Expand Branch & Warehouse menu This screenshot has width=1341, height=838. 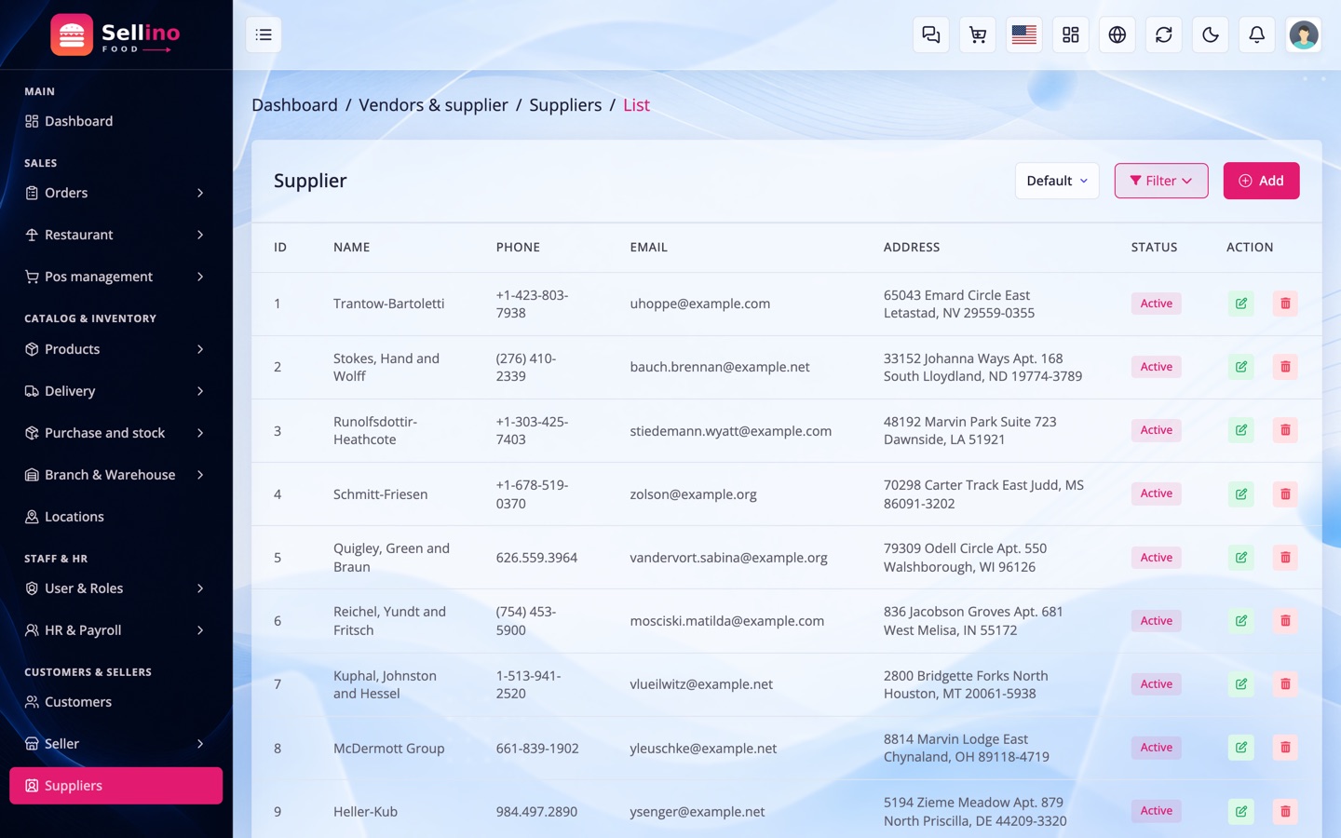click(x=115, y=475)
